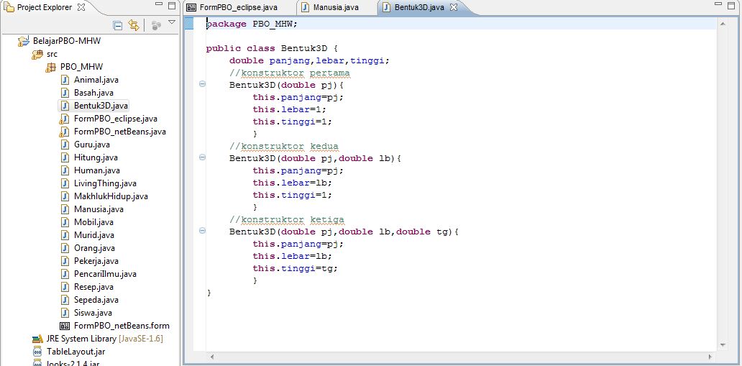Click the JRE System Library books icon
The image size is (742, 366).
37,339
